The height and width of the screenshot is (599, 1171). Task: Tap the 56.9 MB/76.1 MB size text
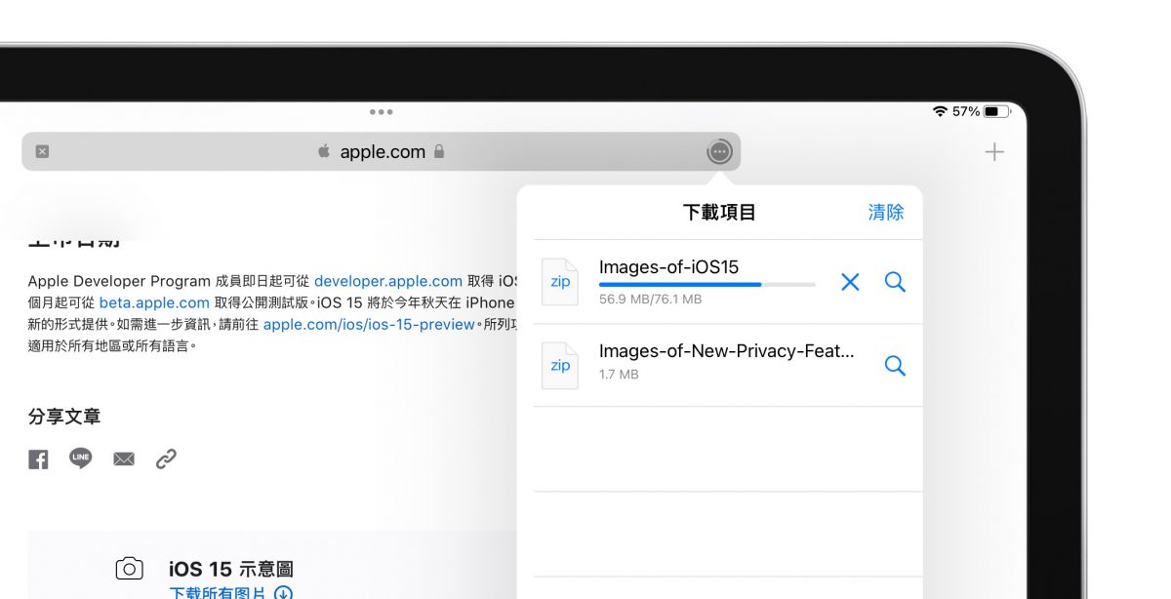click(650, 299)
